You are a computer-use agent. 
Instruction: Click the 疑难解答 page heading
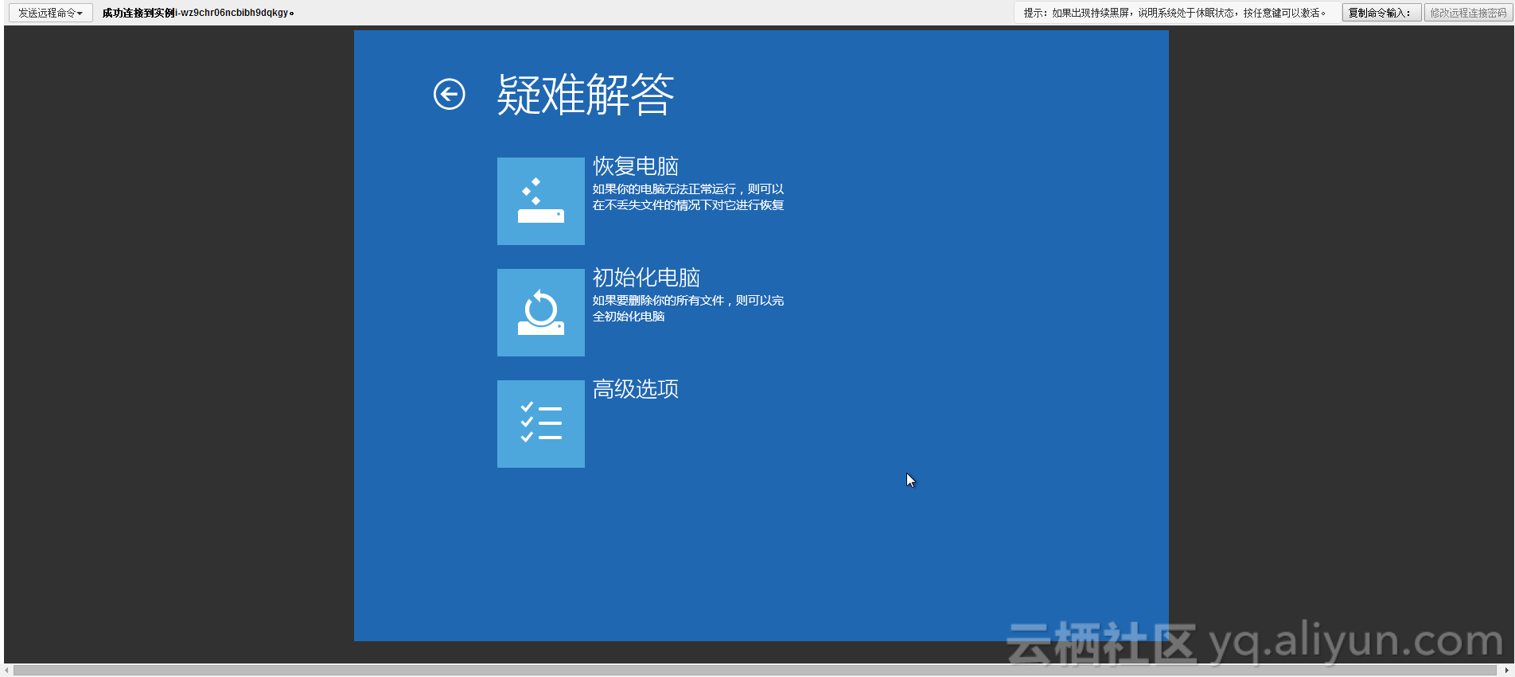(586, 95)
